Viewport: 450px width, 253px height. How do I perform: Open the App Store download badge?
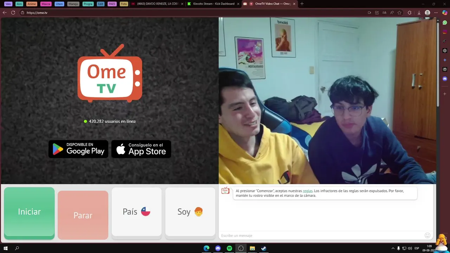141,149
